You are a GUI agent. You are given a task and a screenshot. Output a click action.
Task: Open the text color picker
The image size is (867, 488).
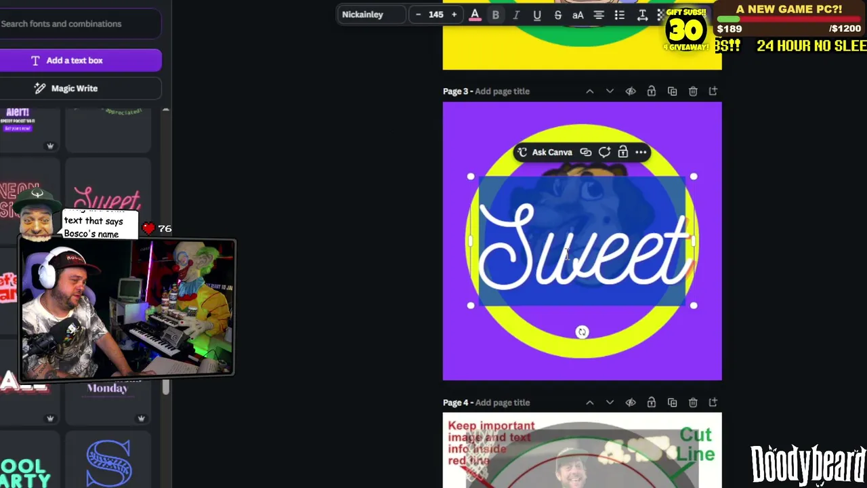pos(475,15)
